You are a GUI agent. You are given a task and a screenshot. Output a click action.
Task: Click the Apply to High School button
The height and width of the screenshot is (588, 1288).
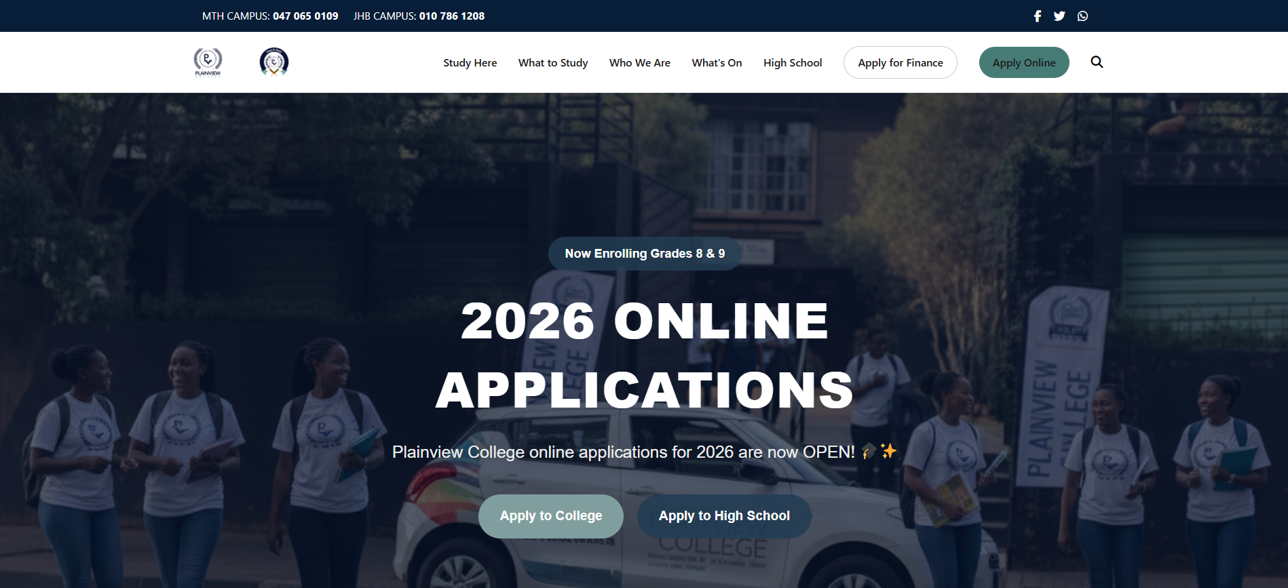click(x=724, y=516)
